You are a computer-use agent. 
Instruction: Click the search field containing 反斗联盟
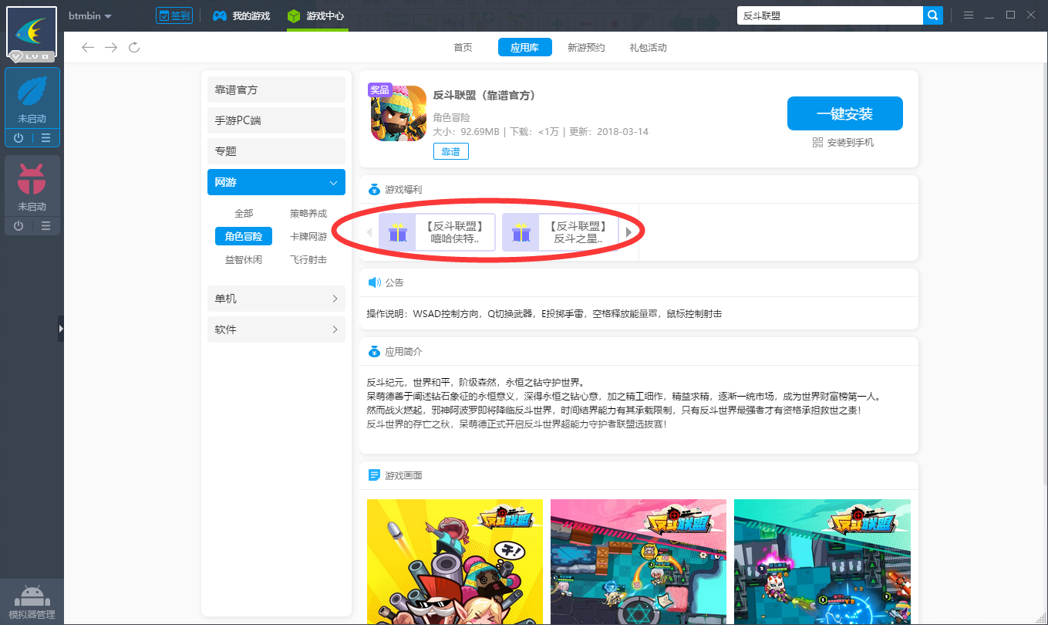click(830, 15)
